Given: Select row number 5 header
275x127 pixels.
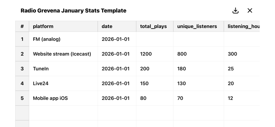Looking at the screenshot, I should [x=22, y=98].
